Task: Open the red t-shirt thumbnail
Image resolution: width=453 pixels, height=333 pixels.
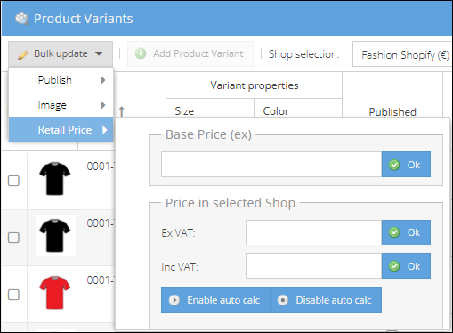Action: pos(55,293)
